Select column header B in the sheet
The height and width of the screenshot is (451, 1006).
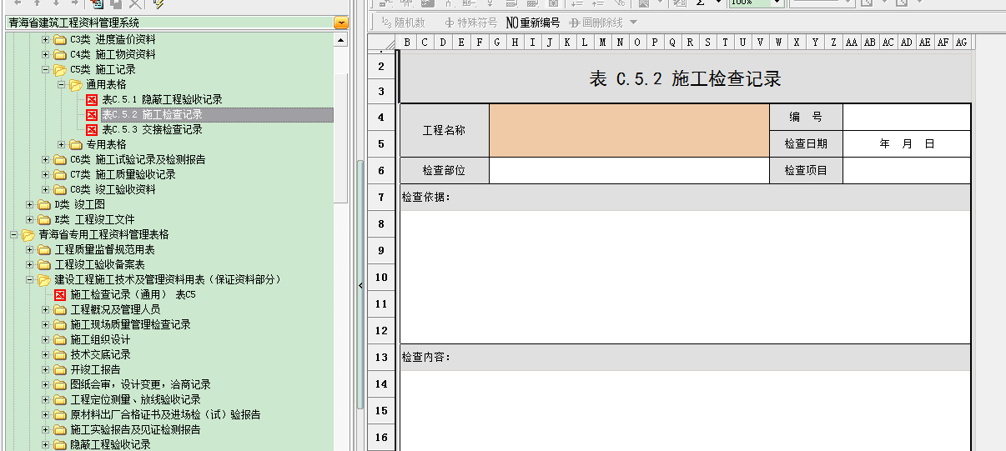[407, 43]
